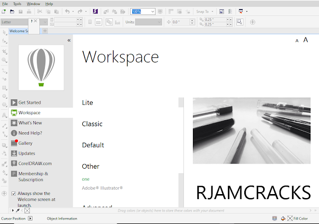Click the Redo arrow icon
The height and width of the screenshot is (224, 319).
(x=80, y=11)
